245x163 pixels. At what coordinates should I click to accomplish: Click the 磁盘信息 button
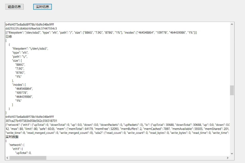click(x=14, y=7)
